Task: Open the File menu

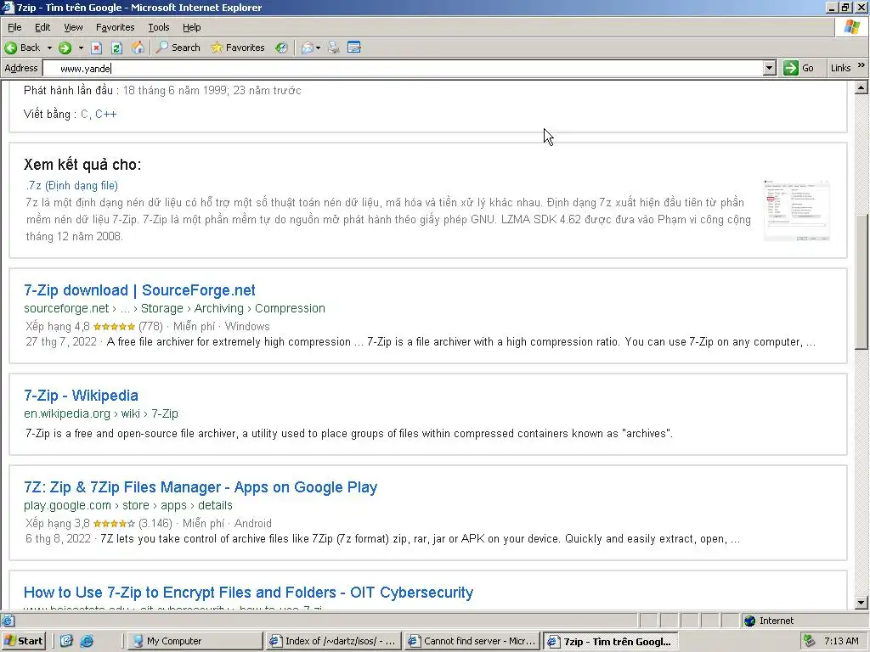Action: click(x=14, y=27)
